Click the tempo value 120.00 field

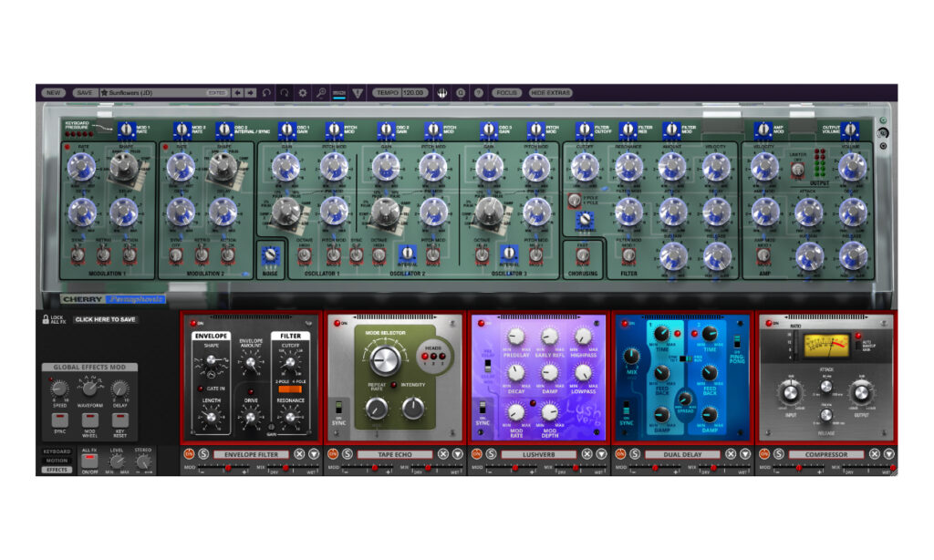(x=415, y=93)
